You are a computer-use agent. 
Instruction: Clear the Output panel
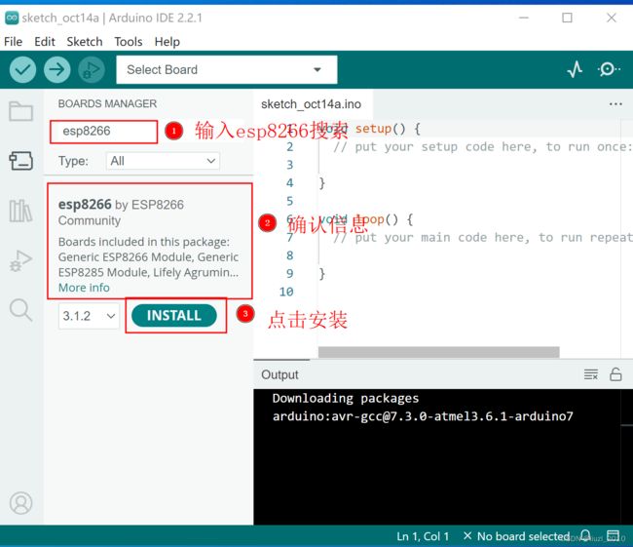pyautogui.click(x=591, y=374)
